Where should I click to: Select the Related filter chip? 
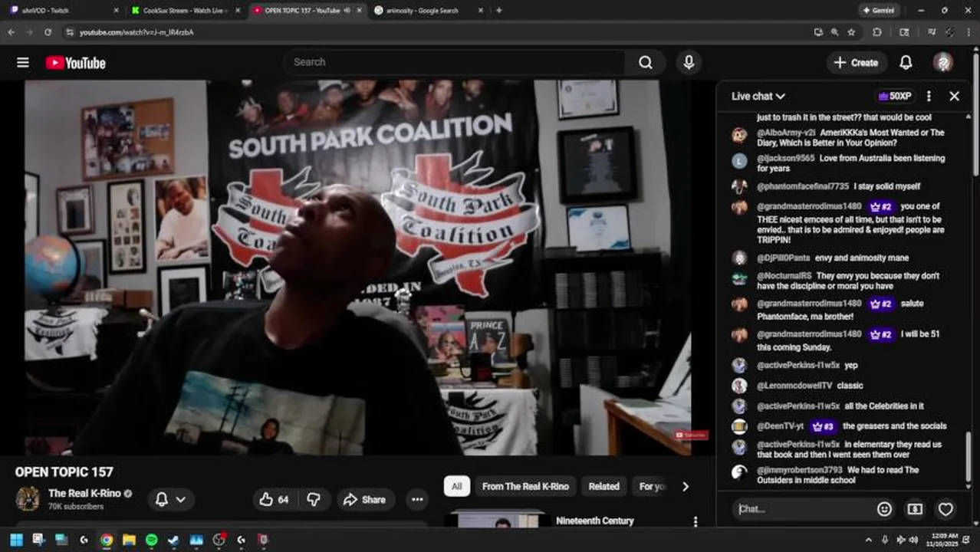603,486
